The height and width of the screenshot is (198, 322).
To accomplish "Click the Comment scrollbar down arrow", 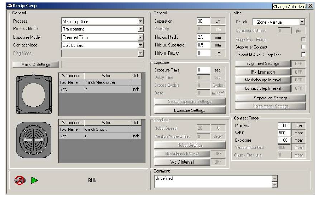I will 275,185.
